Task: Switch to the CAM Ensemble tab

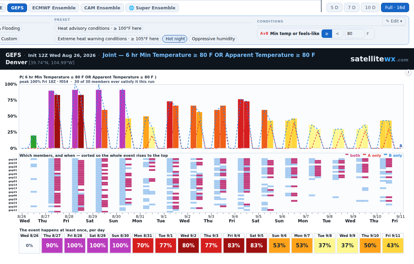Action: coord(102,8)
